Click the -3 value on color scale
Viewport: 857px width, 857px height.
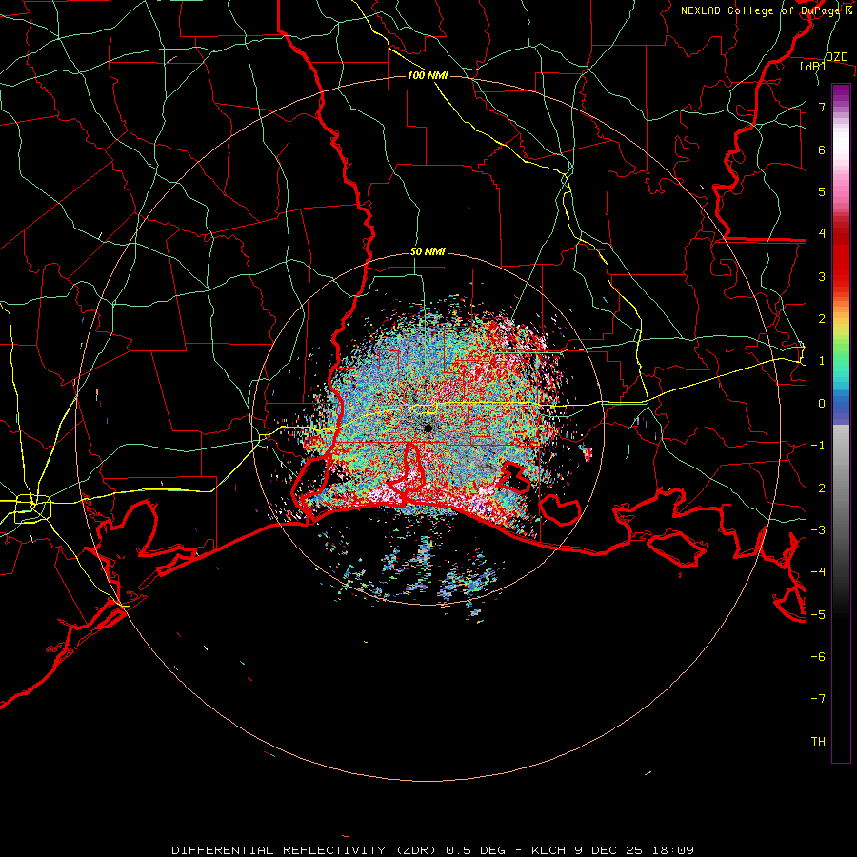point(818,529)
